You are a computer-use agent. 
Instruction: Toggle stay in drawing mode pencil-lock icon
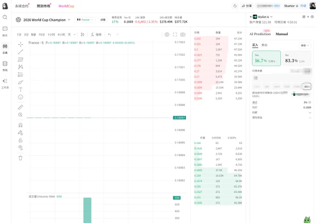pos(20,133)
